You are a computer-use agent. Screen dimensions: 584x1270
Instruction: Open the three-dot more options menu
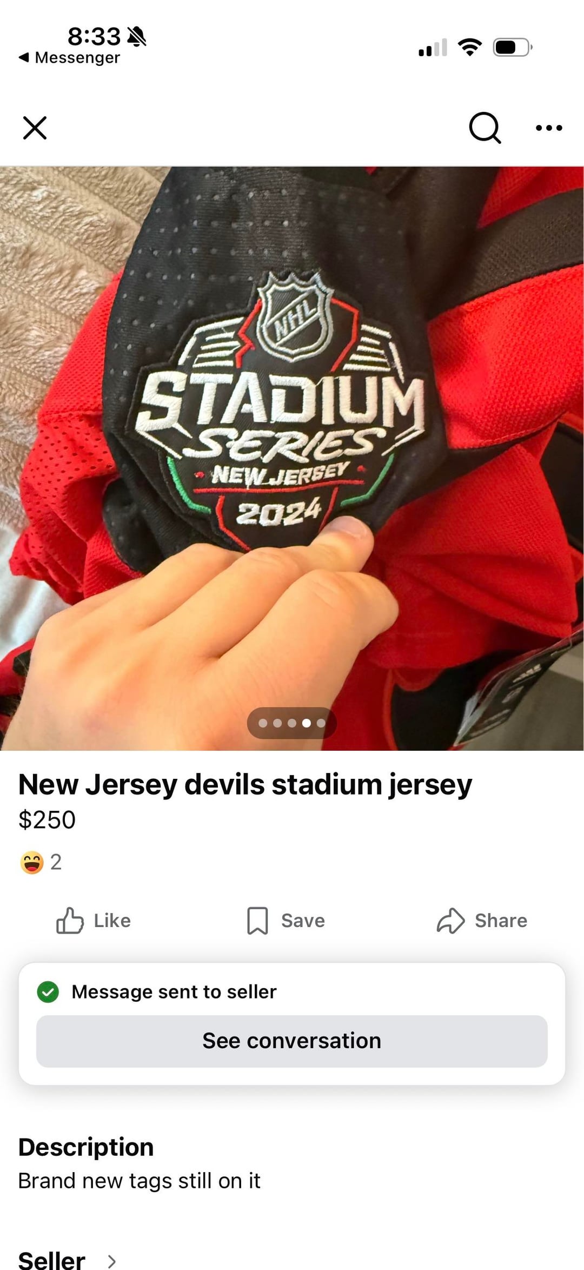click(549, 128)
